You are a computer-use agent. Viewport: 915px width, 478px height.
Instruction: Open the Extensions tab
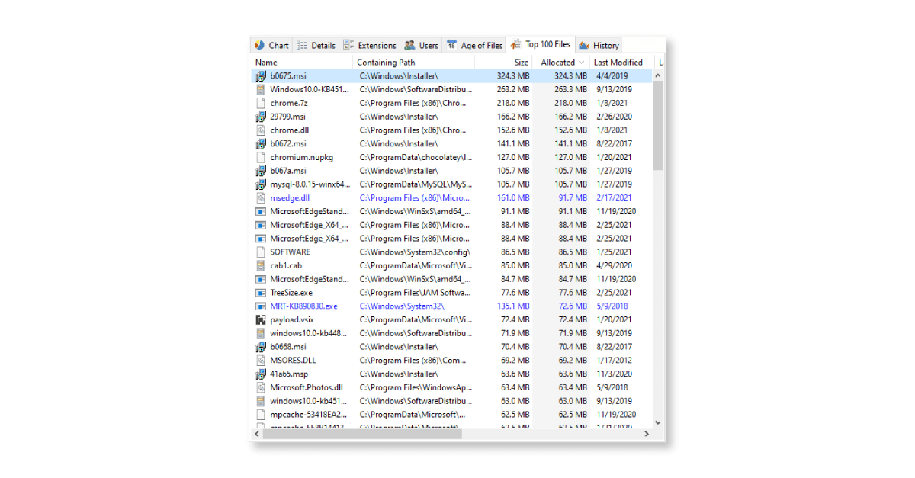tap(370, 45)
